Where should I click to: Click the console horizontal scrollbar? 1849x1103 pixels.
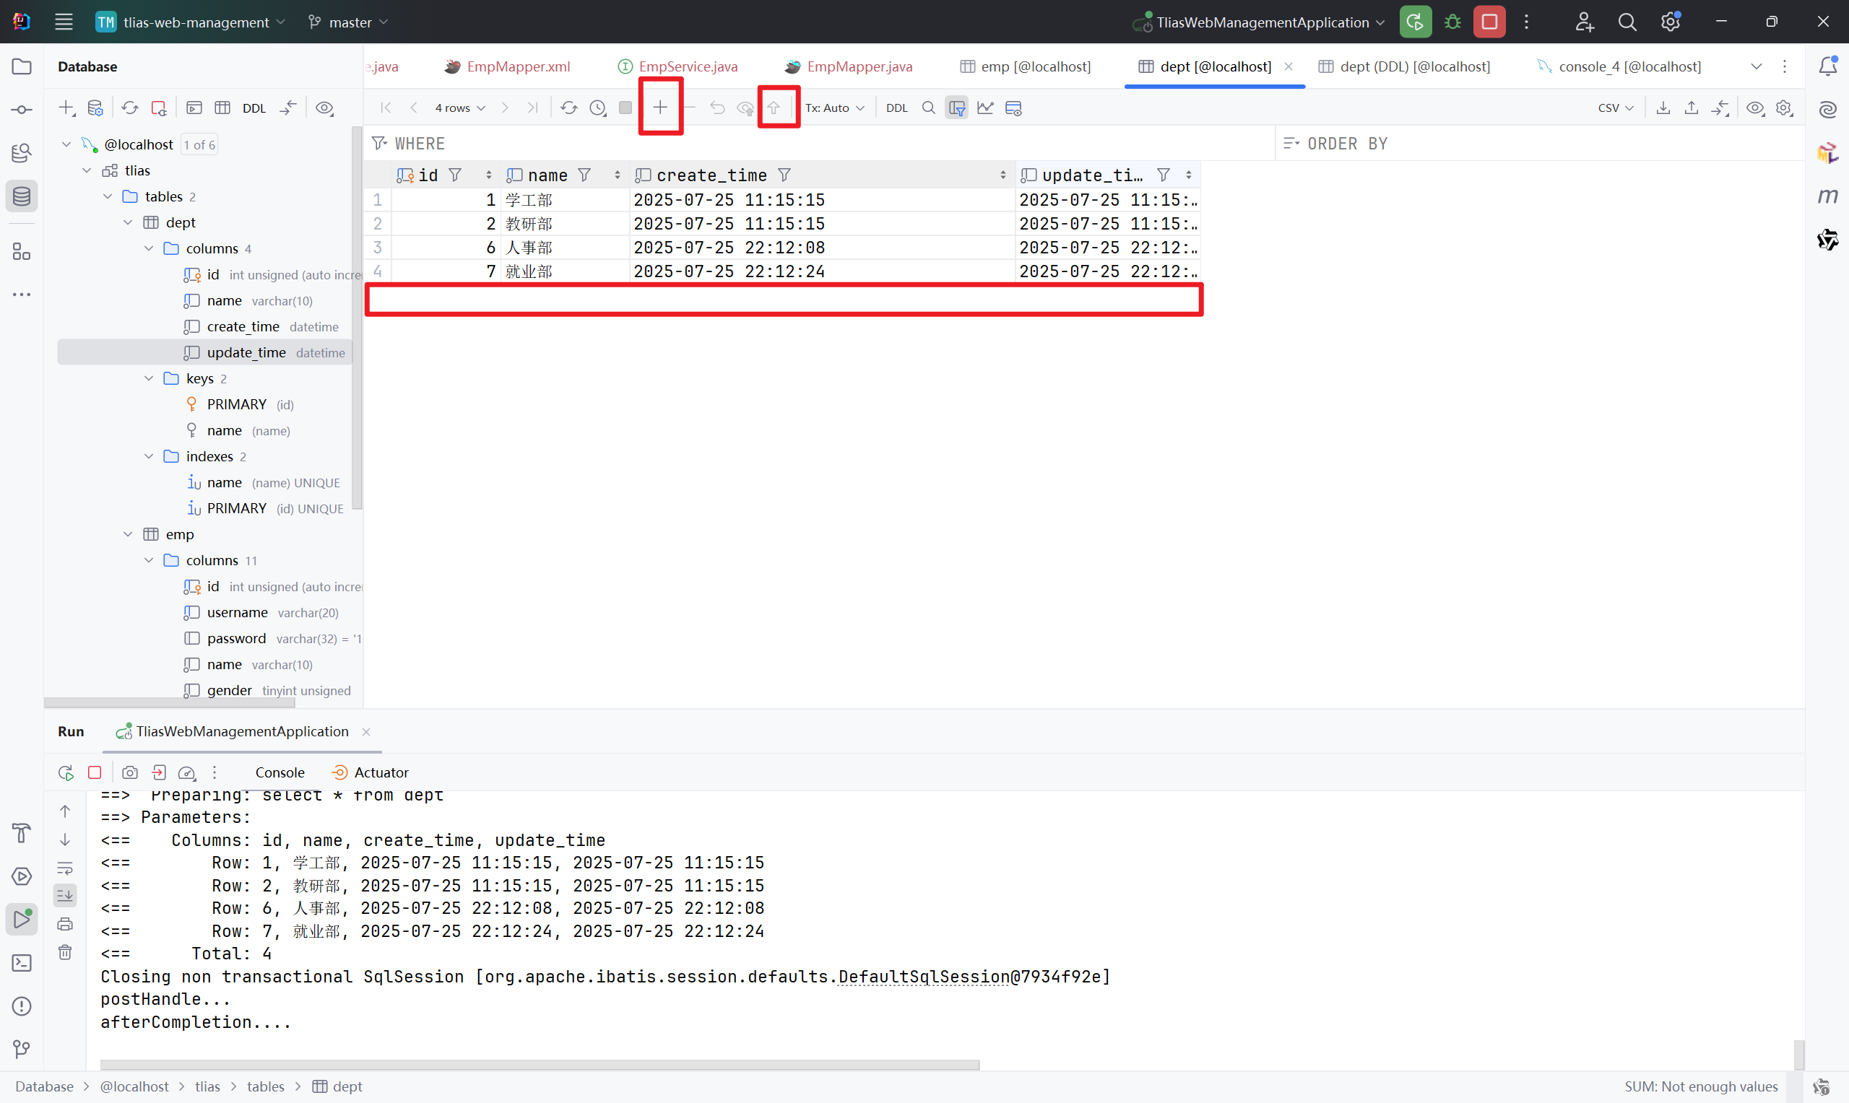tap(539, 1064)
